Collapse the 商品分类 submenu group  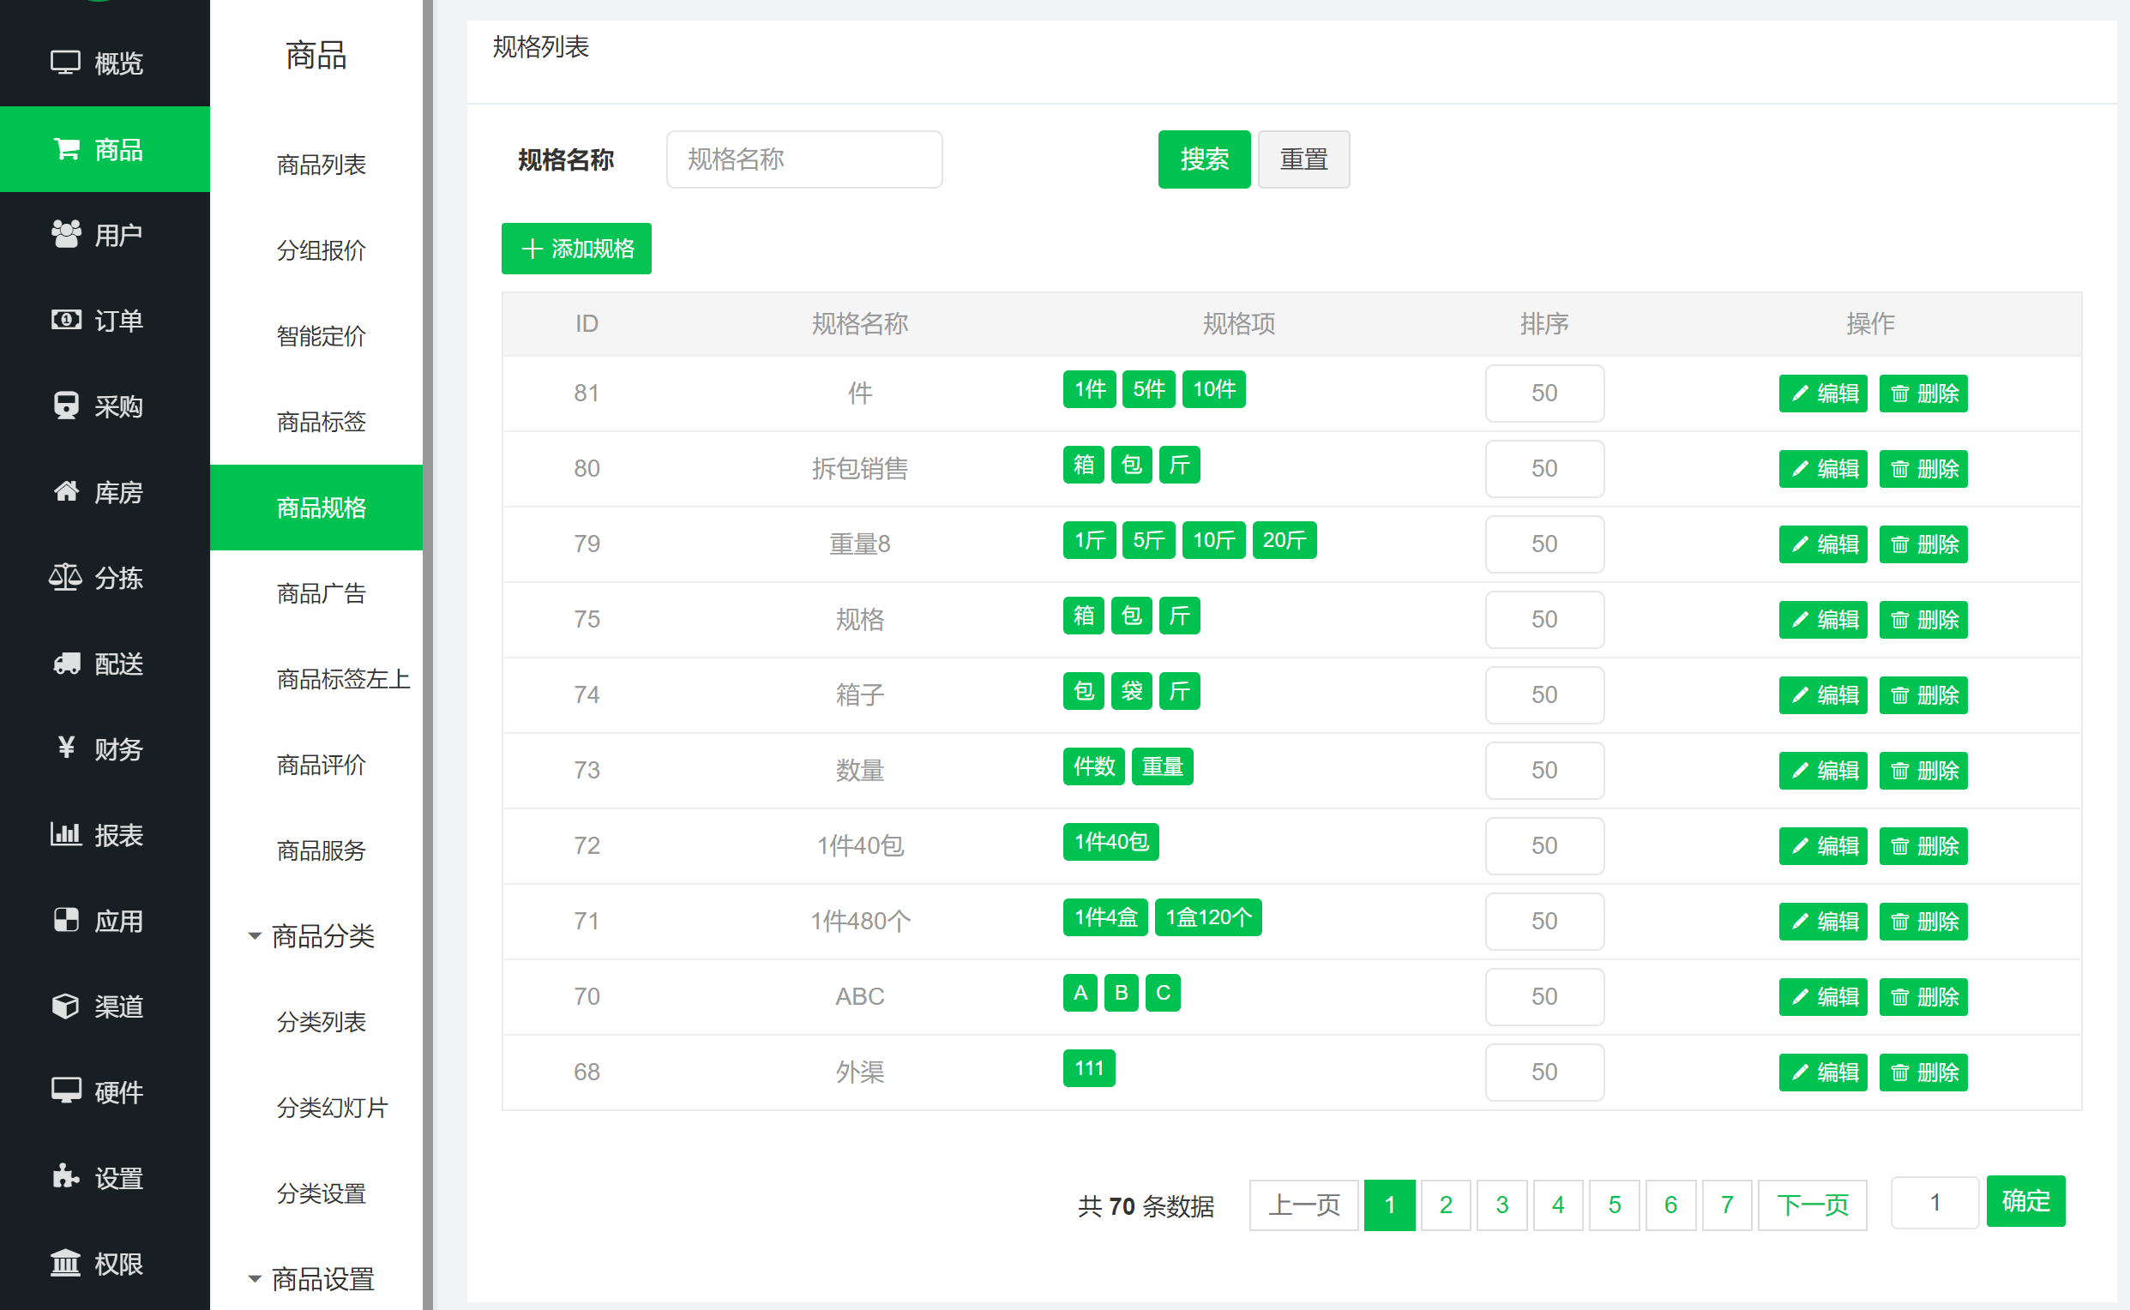[x=255, y=935]
